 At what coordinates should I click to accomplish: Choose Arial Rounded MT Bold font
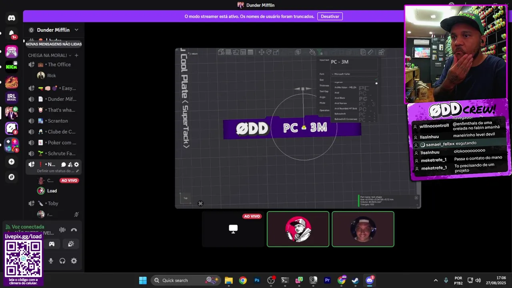pyautogui.click(x=346, y=108)
